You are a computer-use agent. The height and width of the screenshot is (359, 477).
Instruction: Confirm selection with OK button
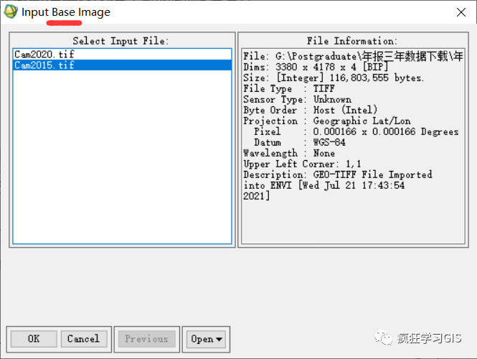pyautogui.click(x=34, y=339)
